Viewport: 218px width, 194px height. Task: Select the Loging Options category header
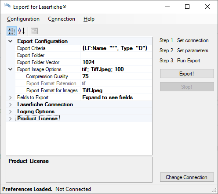(36, 111)
